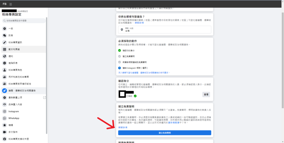Viewport: 284px width, 143px height.
Task: Click the blue 建立免責聲明 button
Action: 165,133
